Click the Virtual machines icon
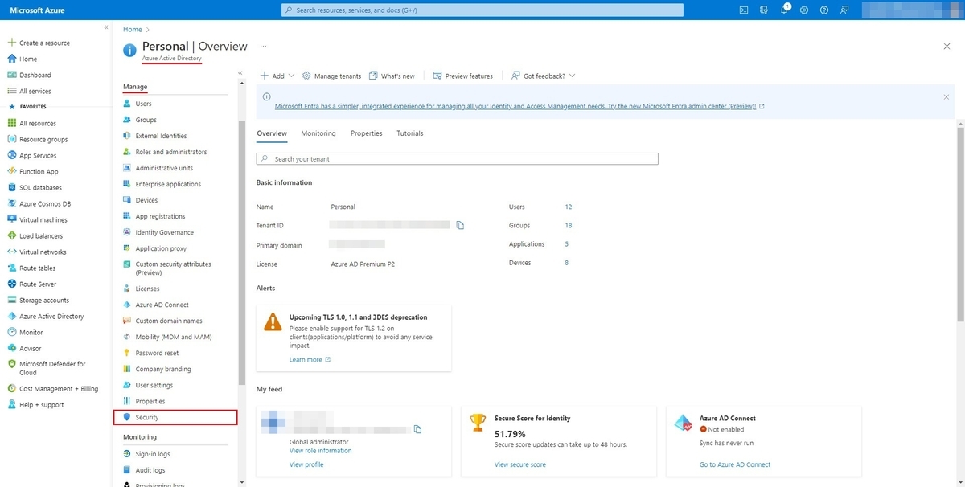Image resolution: width=965 pixels, height=487 pixels. point(12,219)
